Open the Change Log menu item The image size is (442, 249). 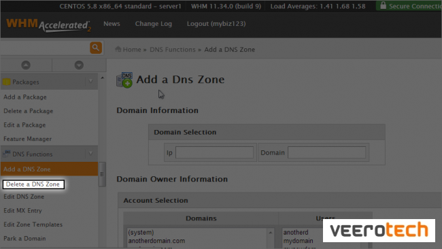(x=154, y=24)
